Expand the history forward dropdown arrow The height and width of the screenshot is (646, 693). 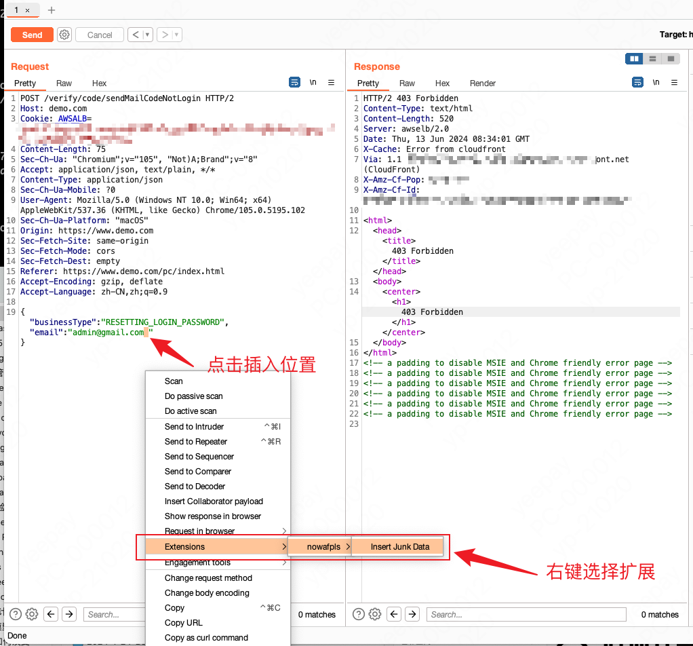coord(177,35)
